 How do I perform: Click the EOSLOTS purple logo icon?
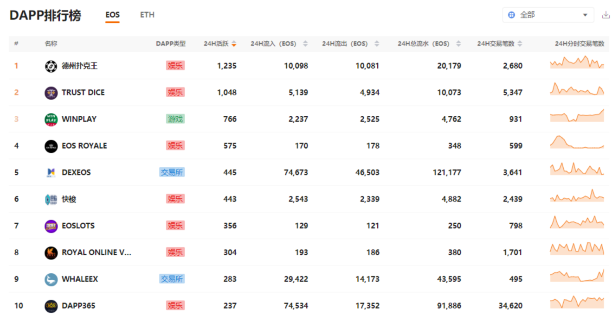coord(51,226)
